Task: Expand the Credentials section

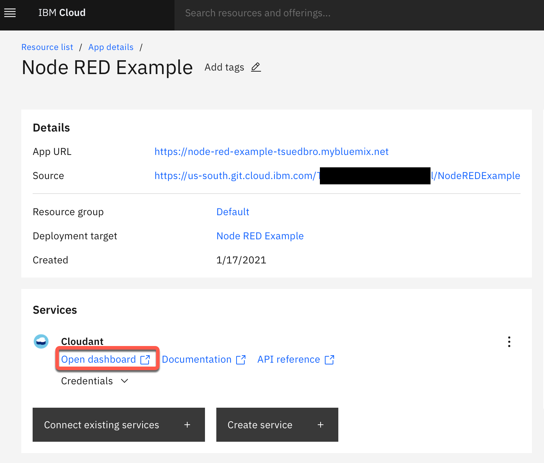Action: coord(95,381)
